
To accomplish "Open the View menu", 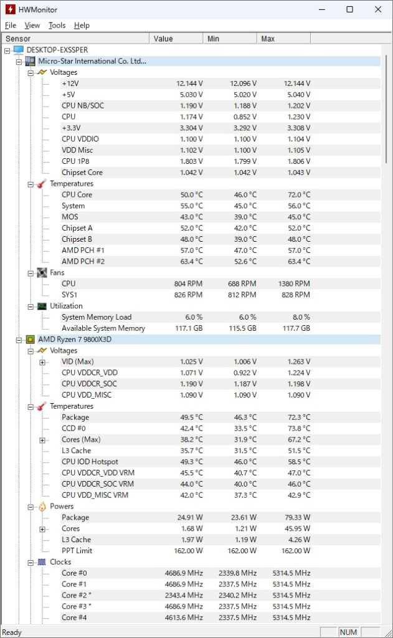I will (x=32, y=25).
